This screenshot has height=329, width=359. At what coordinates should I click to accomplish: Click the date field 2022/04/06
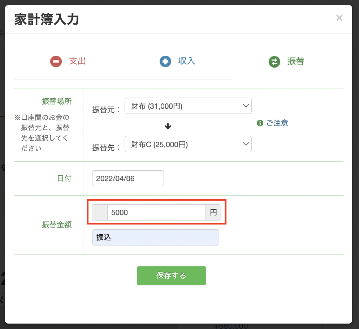click(128, 178)
